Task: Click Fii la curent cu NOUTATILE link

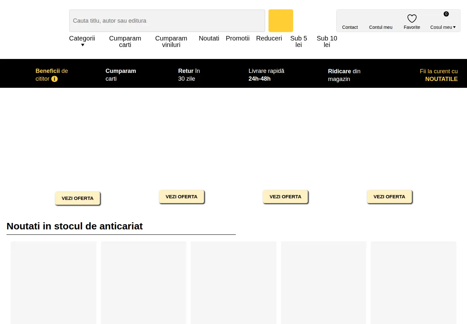Action: 439,75
